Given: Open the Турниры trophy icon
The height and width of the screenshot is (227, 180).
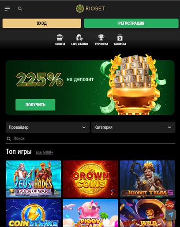Looking at the screenshot, I should (101, 37).
